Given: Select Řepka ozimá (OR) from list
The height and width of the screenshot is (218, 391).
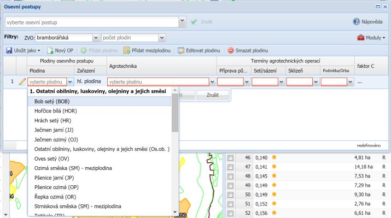Looking at the screenshot, I should tap(100, 197).
